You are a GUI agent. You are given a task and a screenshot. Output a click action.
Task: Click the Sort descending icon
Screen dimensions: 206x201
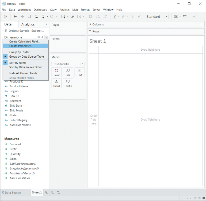[x=105, y=16]
